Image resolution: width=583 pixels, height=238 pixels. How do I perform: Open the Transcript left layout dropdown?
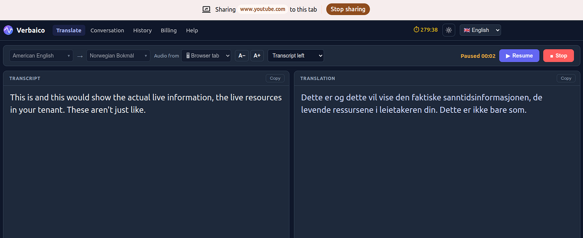pyautogui.click(x=296, y=56)
